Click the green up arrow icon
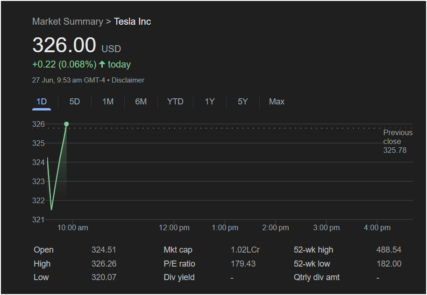This screenshot has width=427, height=295. pyautogui.click(x=102, y=64)
